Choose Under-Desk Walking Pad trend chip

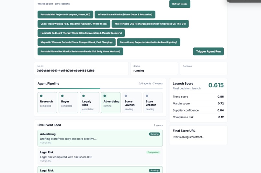point(74,24)
